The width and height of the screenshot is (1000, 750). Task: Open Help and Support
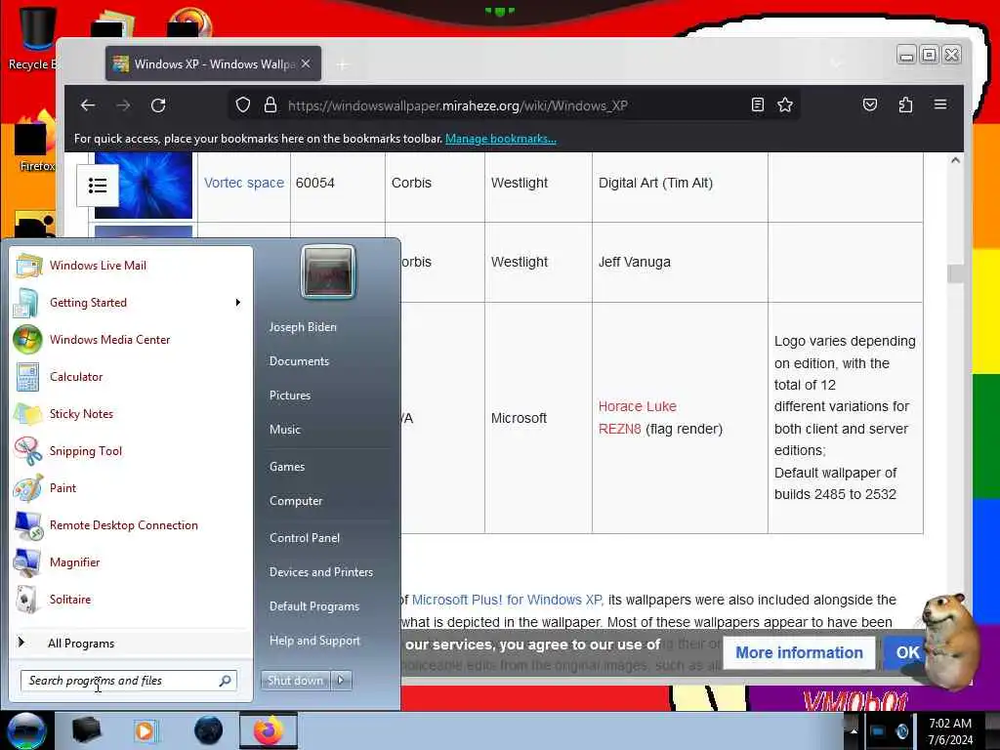(314, 641)
